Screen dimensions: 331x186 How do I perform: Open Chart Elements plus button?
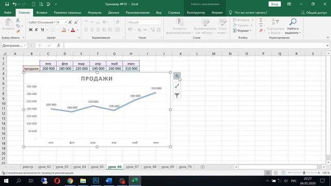(x=177, y=76)
